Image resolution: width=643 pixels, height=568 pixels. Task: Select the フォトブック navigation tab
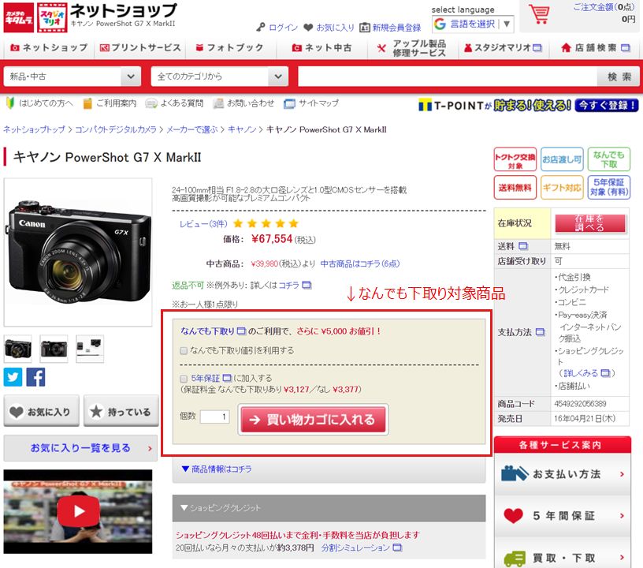(229, 47)
